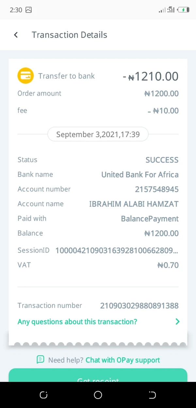
Task: Tap the image icon in status bar
Action: click(x=29, y=10)
